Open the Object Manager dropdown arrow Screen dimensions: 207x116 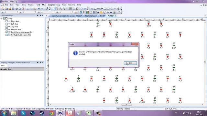(38, 15)
